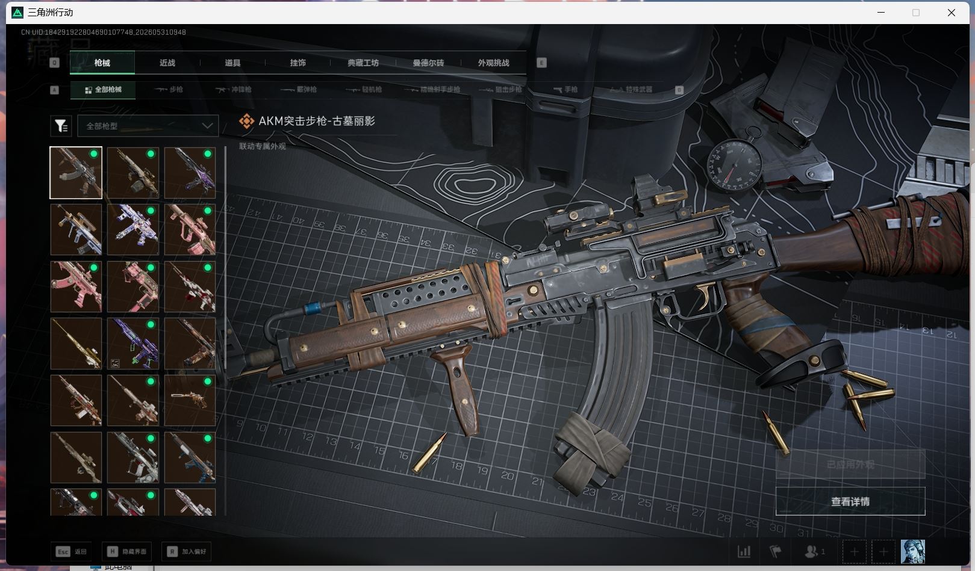Click the A key previous-category hint

tap(54, 90)
